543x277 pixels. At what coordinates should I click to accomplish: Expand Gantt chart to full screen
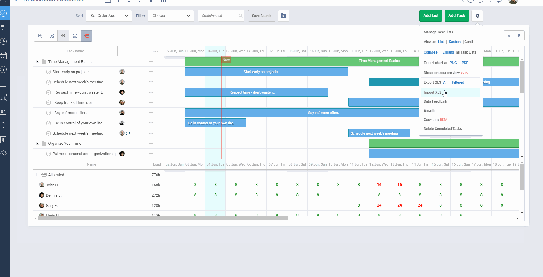pos(75,36)
